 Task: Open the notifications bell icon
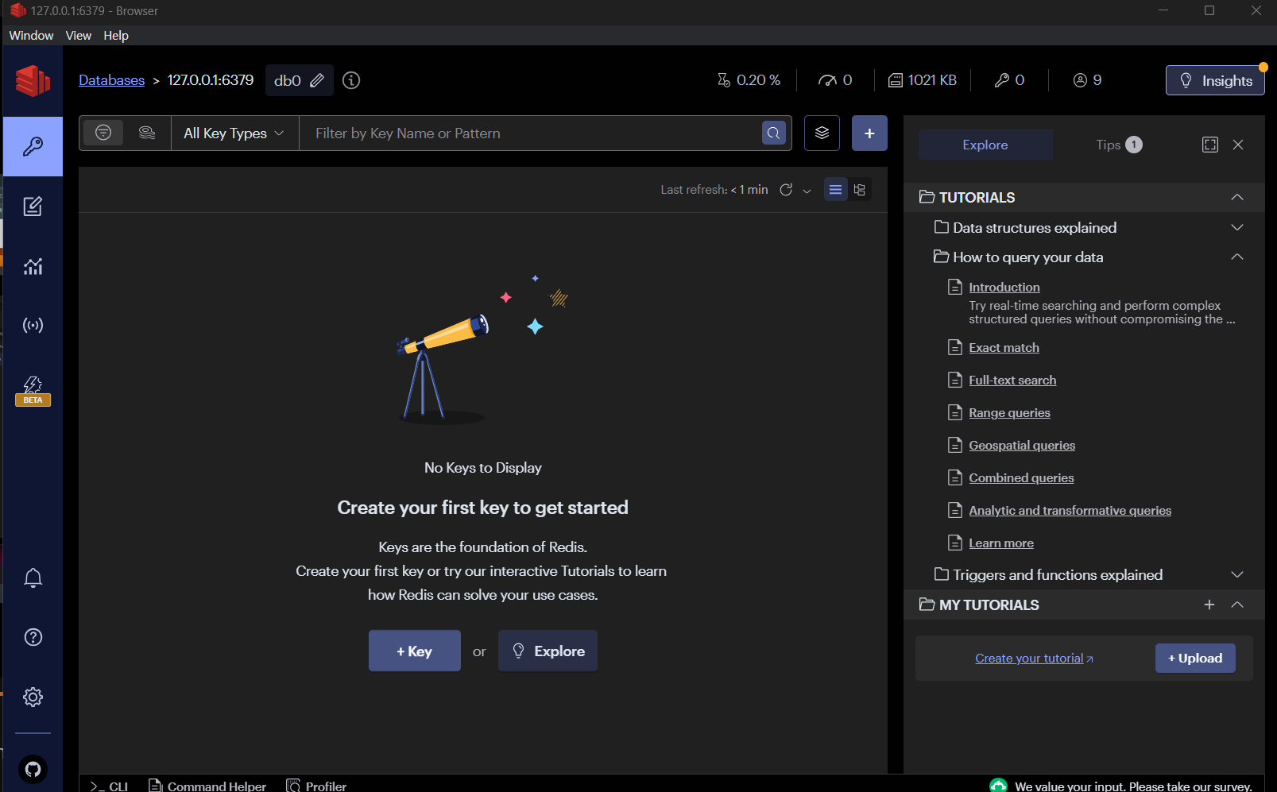point(33,578)
